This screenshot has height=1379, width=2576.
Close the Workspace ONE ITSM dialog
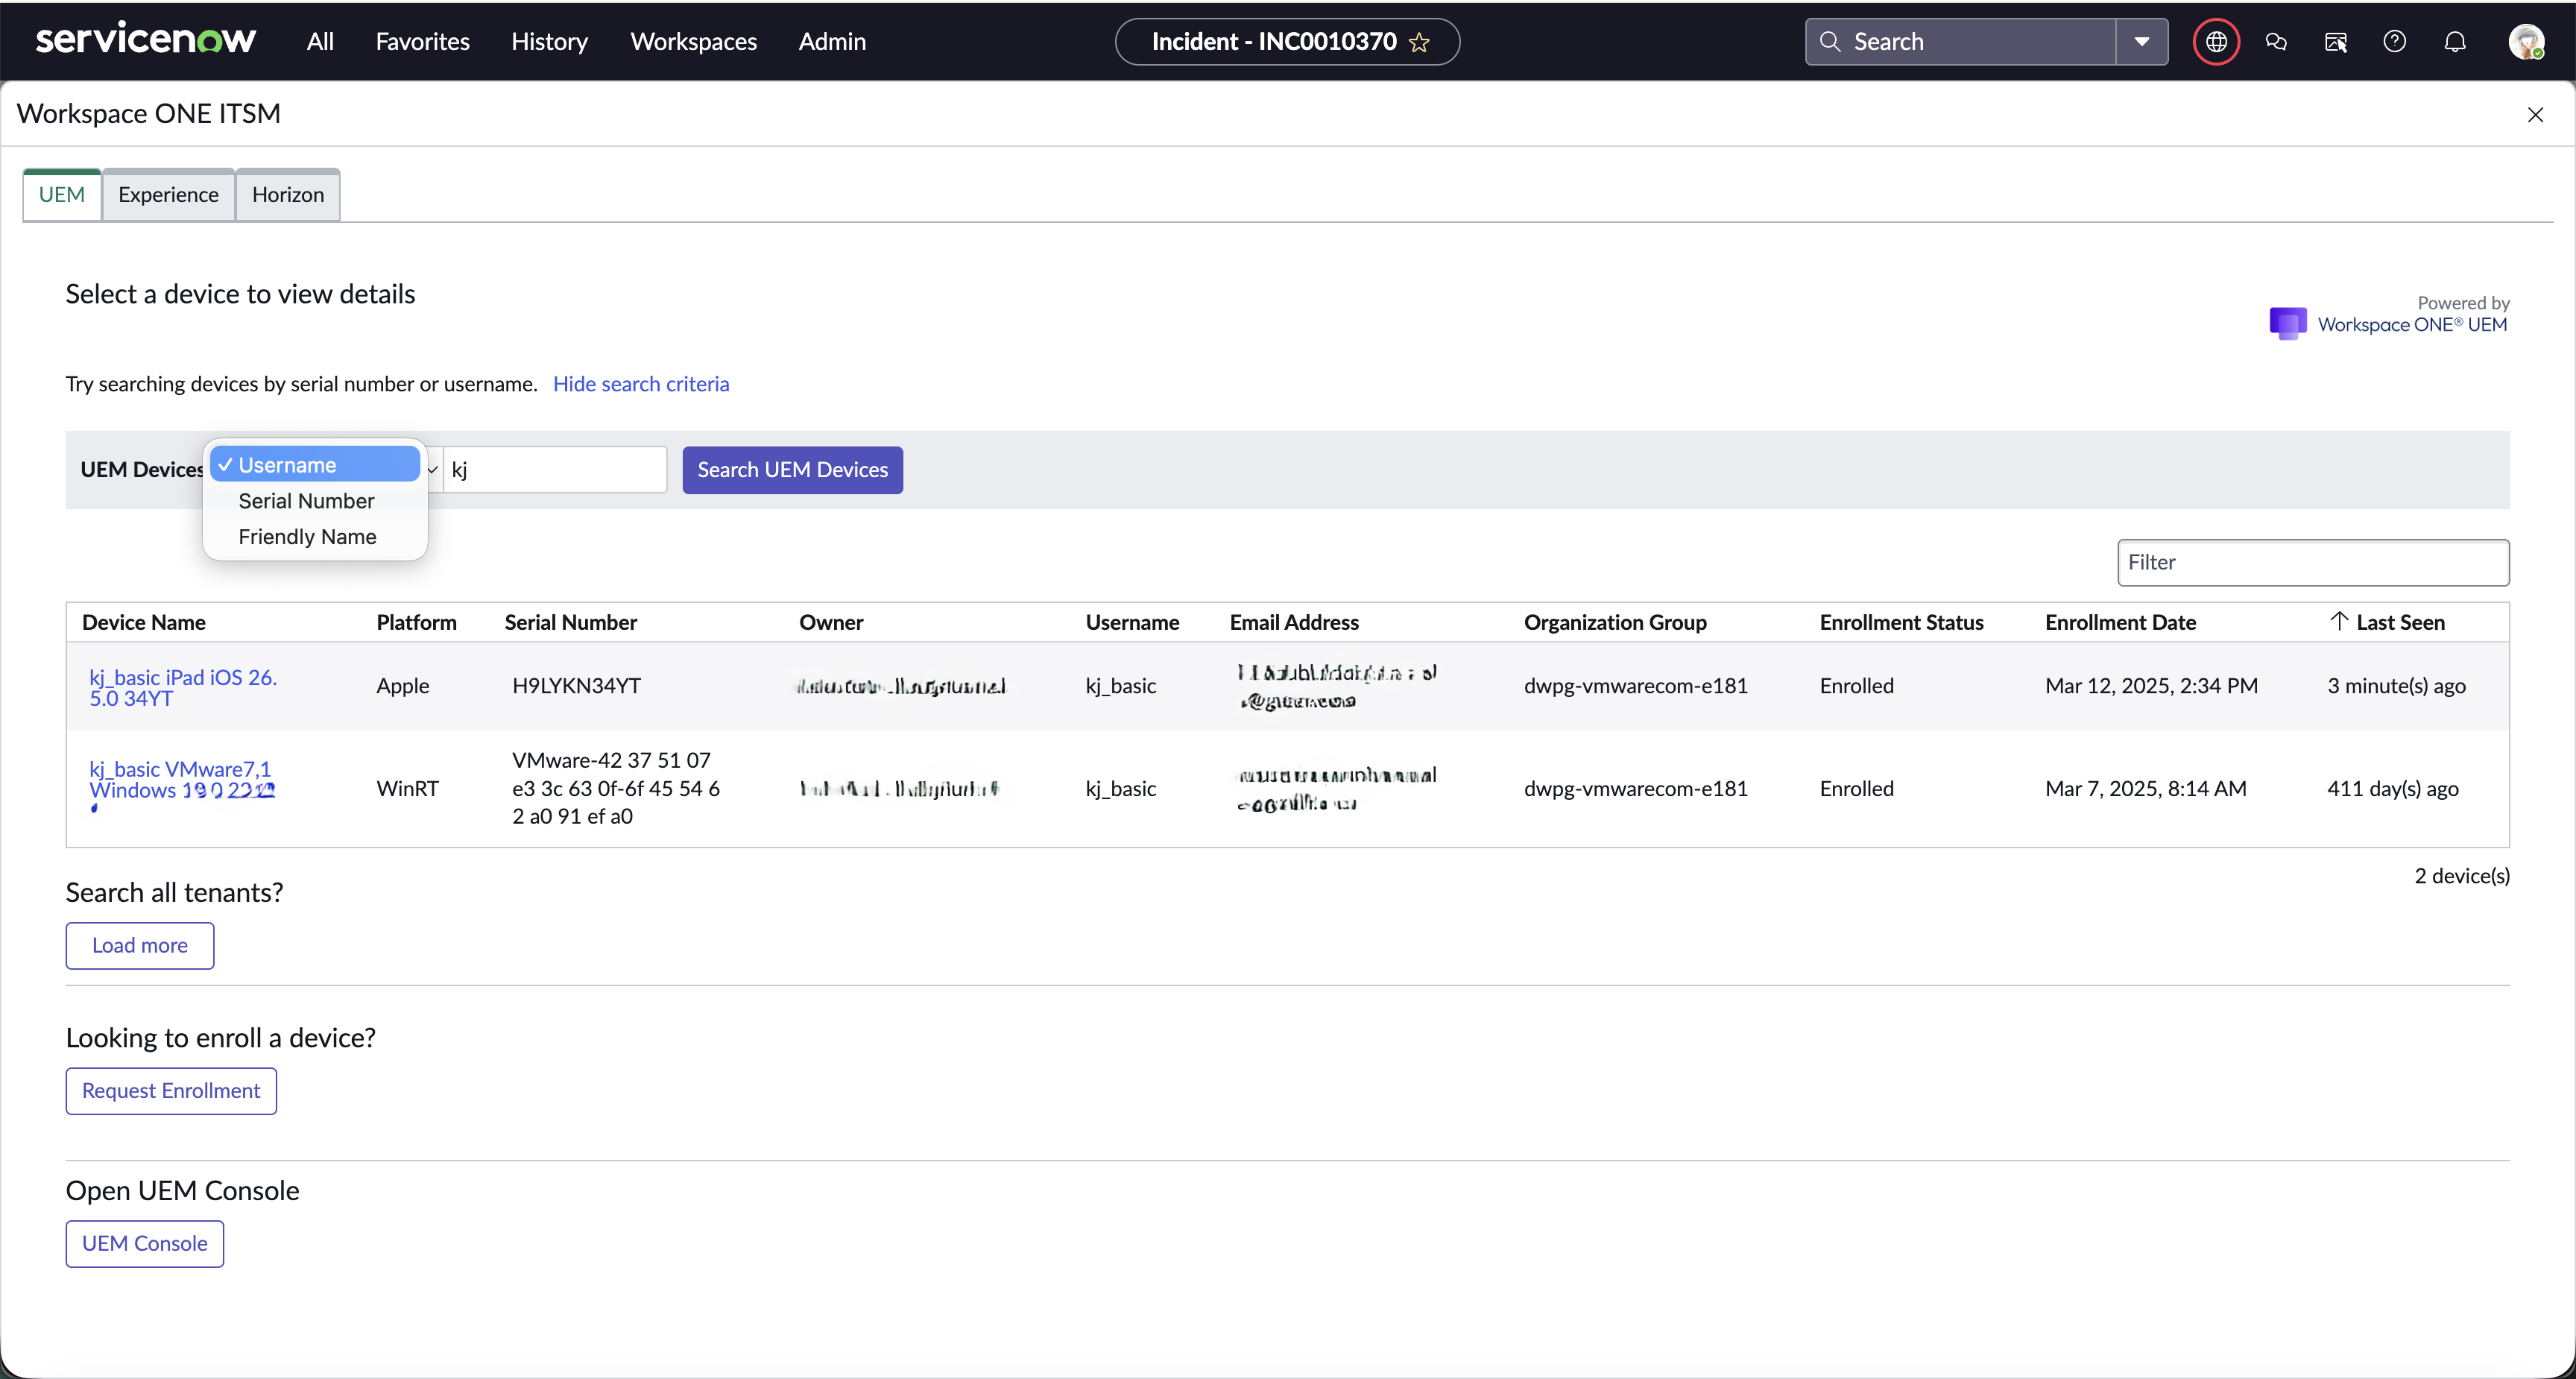coord(2535,115)
